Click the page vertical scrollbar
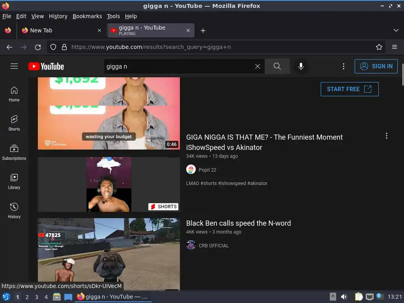The height and width of the screenshot is (303, 404). pyautogui.click(x=402, y=75)
